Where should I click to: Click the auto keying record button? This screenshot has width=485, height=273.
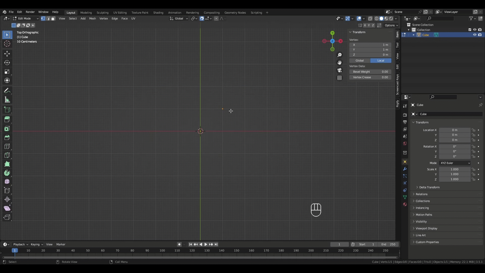pyautogui.click(x=179, y=244)
